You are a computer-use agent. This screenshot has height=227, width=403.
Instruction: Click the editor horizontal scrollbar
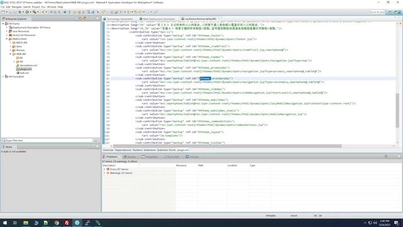click(x=227, y=146)
